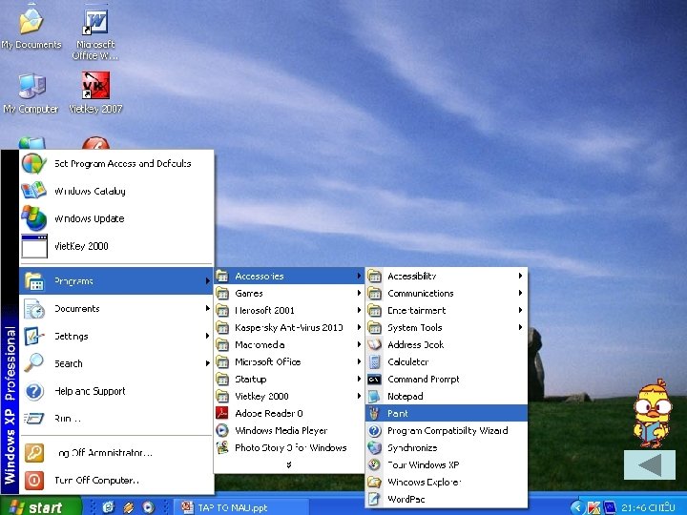Click the Address Book icon
The image size is (687, 515).
[374, 344]
